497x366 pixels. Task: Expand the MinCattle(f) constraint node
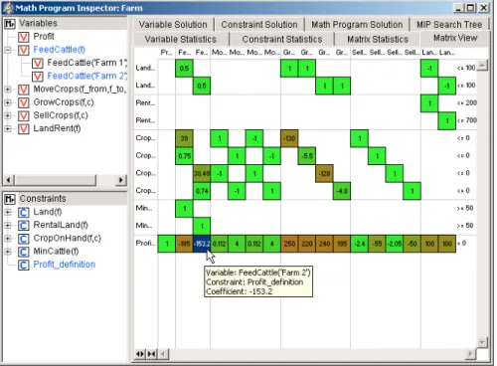8,252
